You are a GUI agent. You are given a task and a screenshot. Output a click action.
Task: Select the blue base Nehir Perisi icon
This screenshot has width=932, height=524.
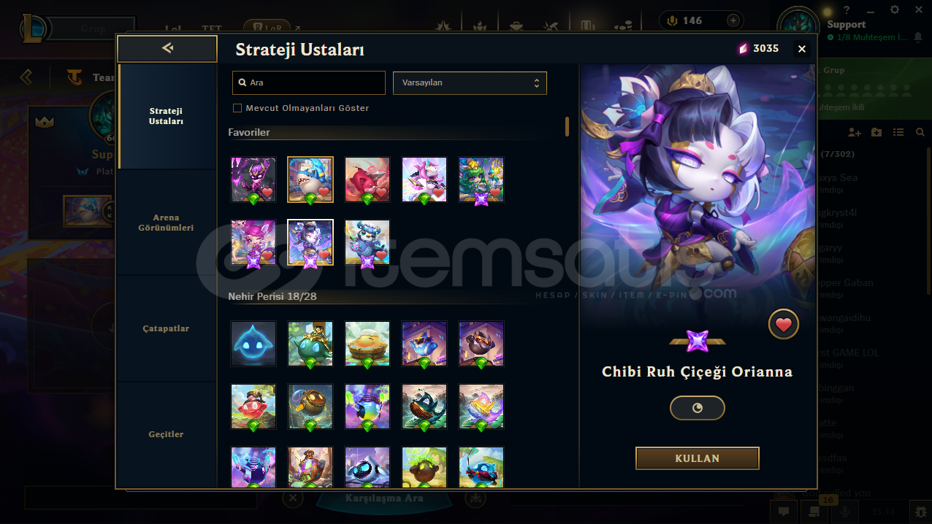(253, 344)
